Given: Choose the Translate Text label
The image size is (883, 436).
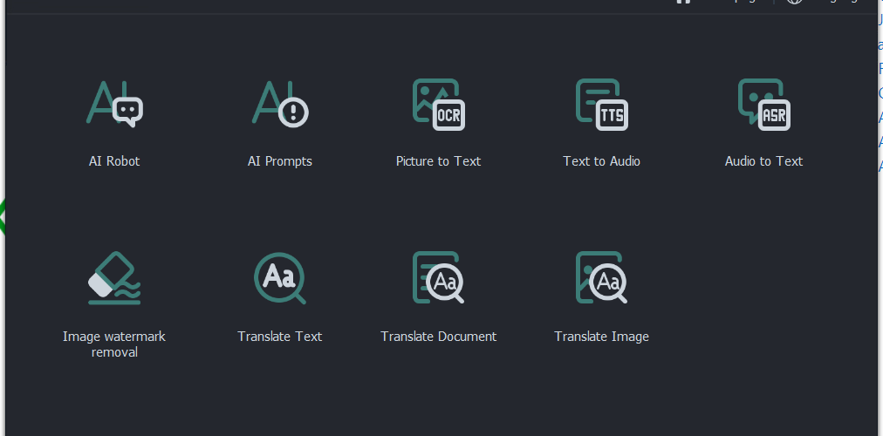Looking at the screenshot, I should tap(280, 337).
